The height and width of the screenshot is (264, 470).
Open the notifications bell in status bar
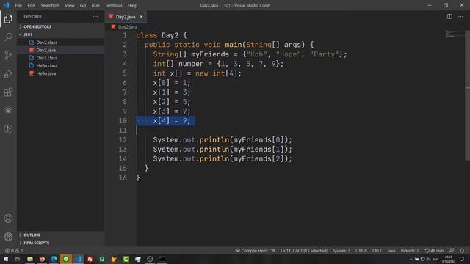pyautogui.click(x=462, y=251)
